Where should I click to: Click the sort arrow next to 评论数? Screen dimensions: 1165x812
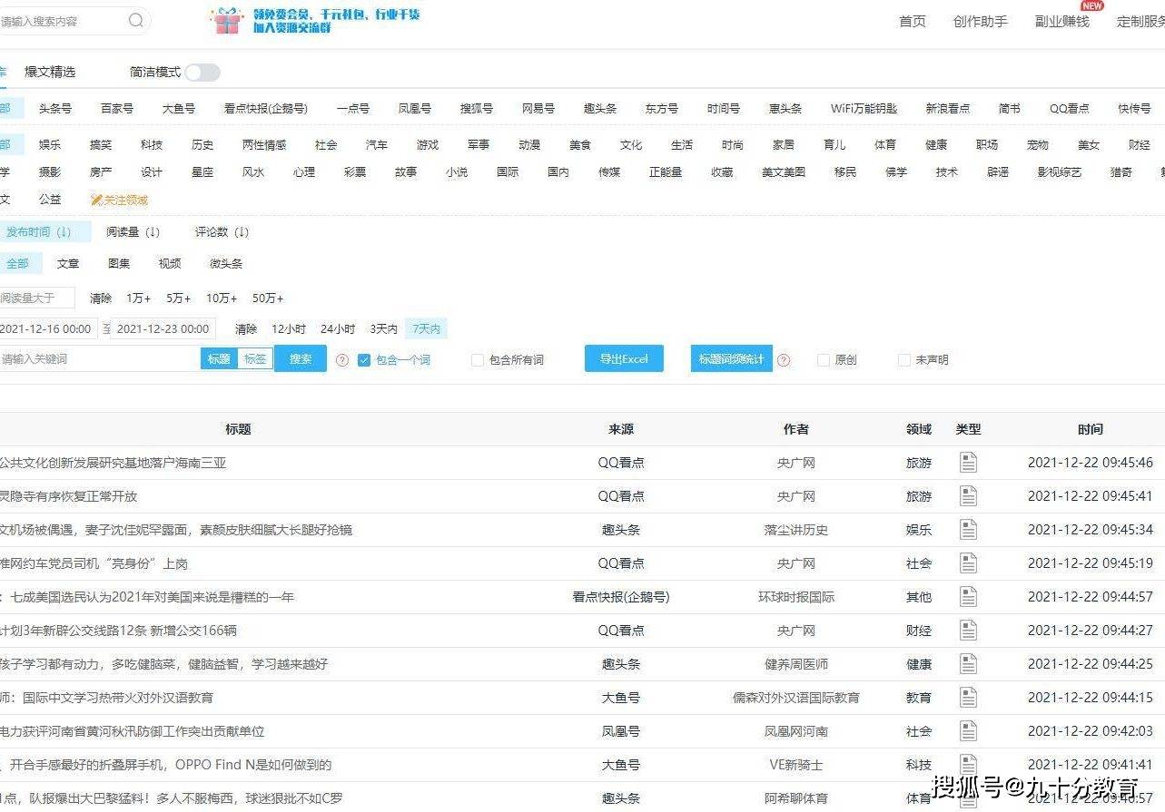pyautogui.click(x=244, y=231)
